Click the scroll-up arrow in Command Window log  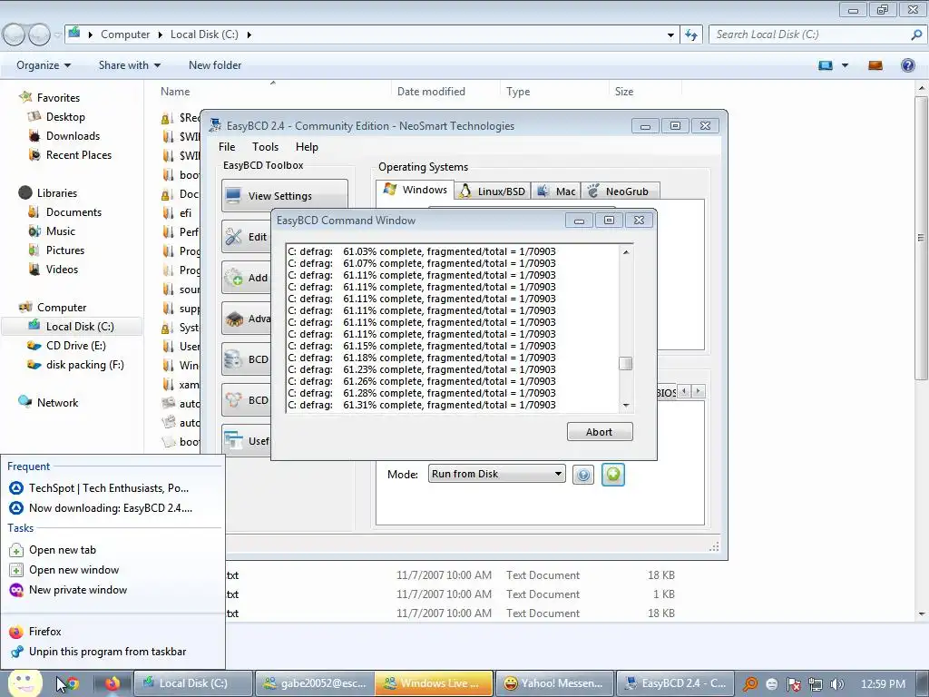[x=626, y=252]
